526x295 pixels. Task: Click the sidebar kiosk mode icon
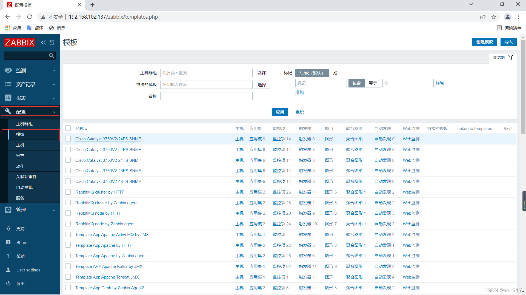(x=52, y=42)
